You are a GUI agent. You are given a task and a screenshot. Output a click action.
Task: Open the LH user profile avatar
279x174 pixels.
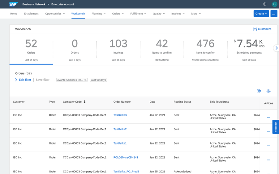pos(274,4)
